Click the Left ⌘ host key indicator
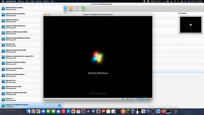Image resolution: width=204 pixels, height=115 pixels. [149, 99]
